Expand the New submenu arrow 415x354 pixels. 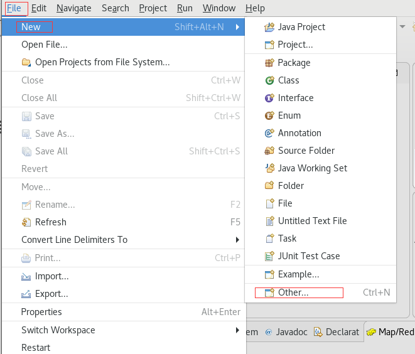(237, 27)
